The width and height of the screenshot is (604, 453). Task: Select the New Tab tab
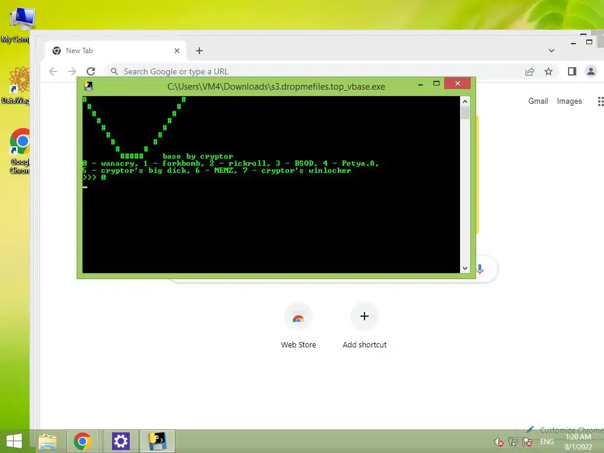tap(116, 51)
